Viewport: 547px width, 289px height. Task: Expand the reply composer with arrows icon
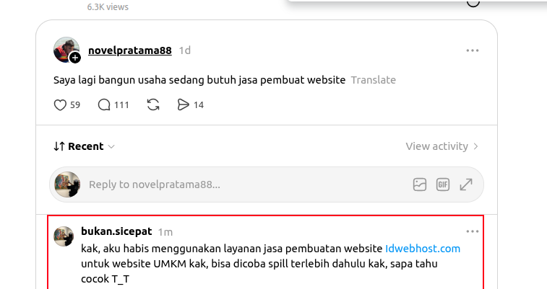[466, 184]
